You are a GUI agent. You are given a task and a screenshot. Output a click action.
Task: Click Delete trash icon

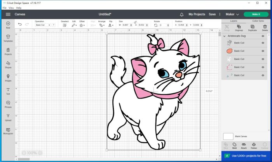(265, 28)
